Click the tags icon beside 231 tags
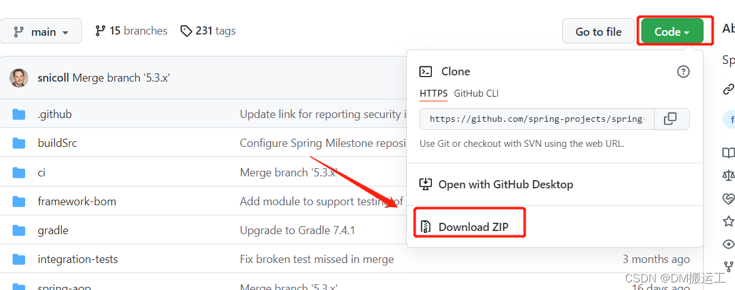735x290 pixels. pyautogui.click(x=186, y=31)
